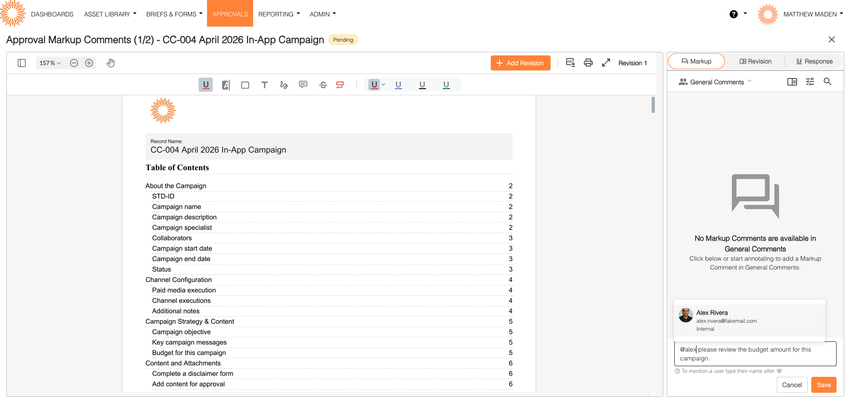Image resolution: width=845 pixels, height=399 pixels.
Task: Select the freehand drawing tool
Action: click(284, 85)
